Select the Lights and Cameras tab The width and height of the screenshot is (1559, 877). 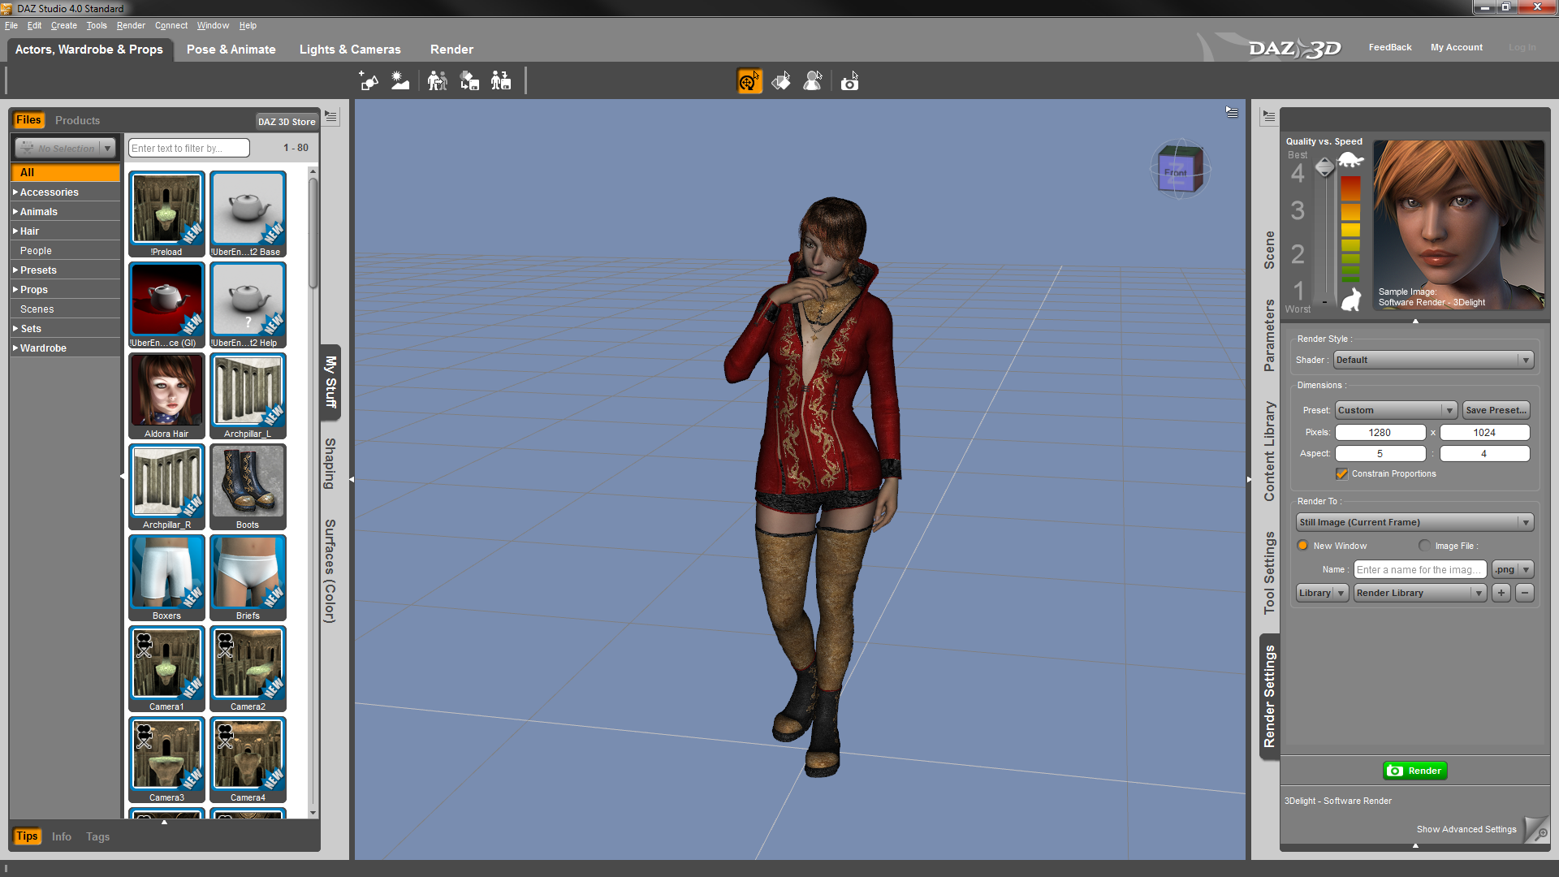349,48
